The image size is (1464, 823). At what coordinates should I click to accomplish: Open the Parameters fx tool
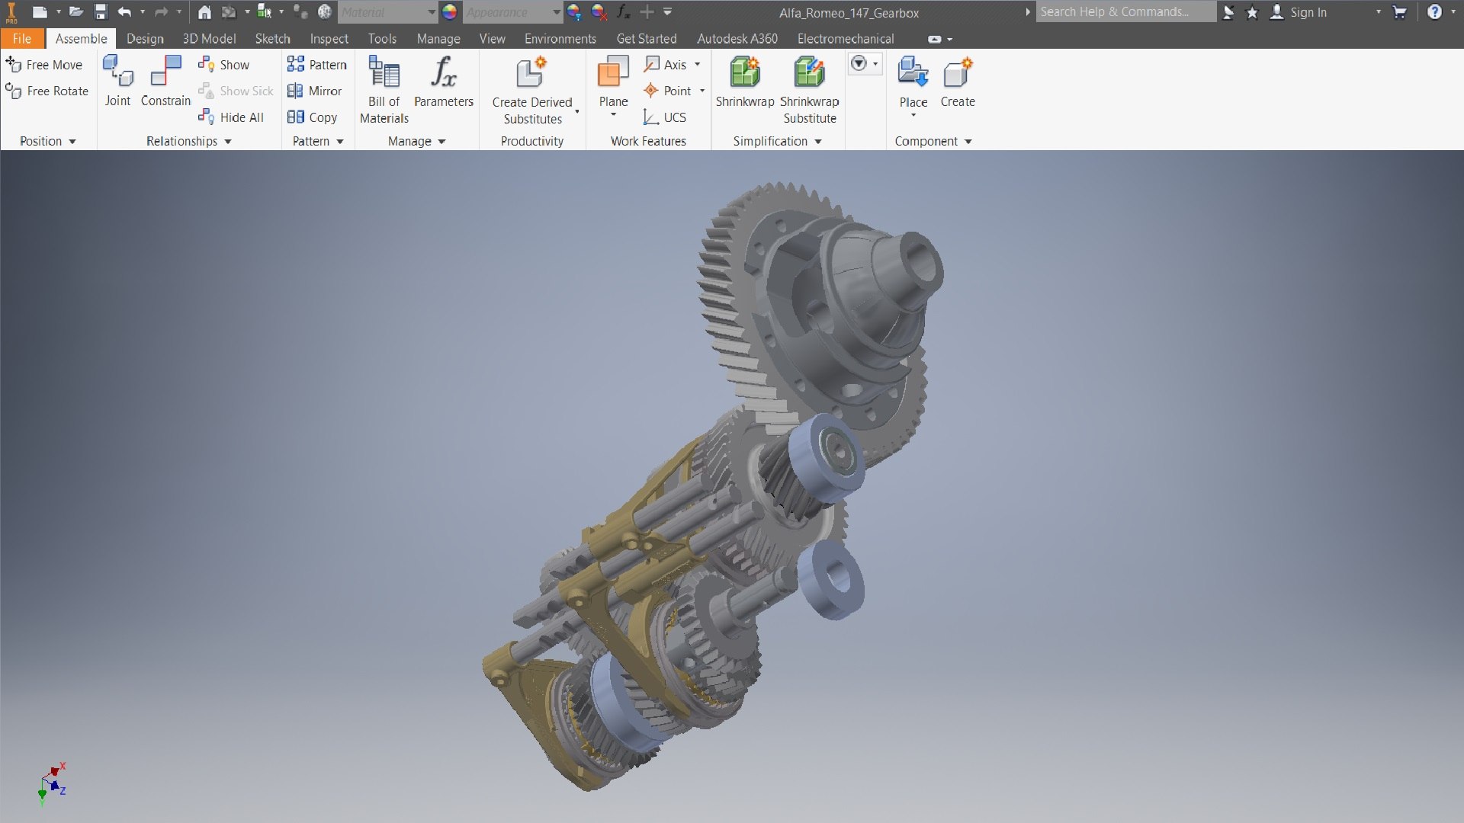(444, 81)
